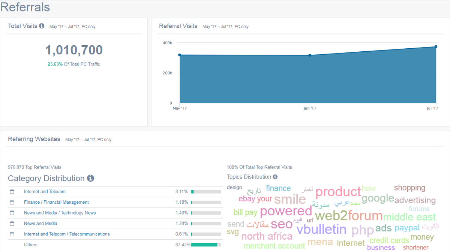
Task: Open Finance / Financial Management category link
Action: (56, 202)
